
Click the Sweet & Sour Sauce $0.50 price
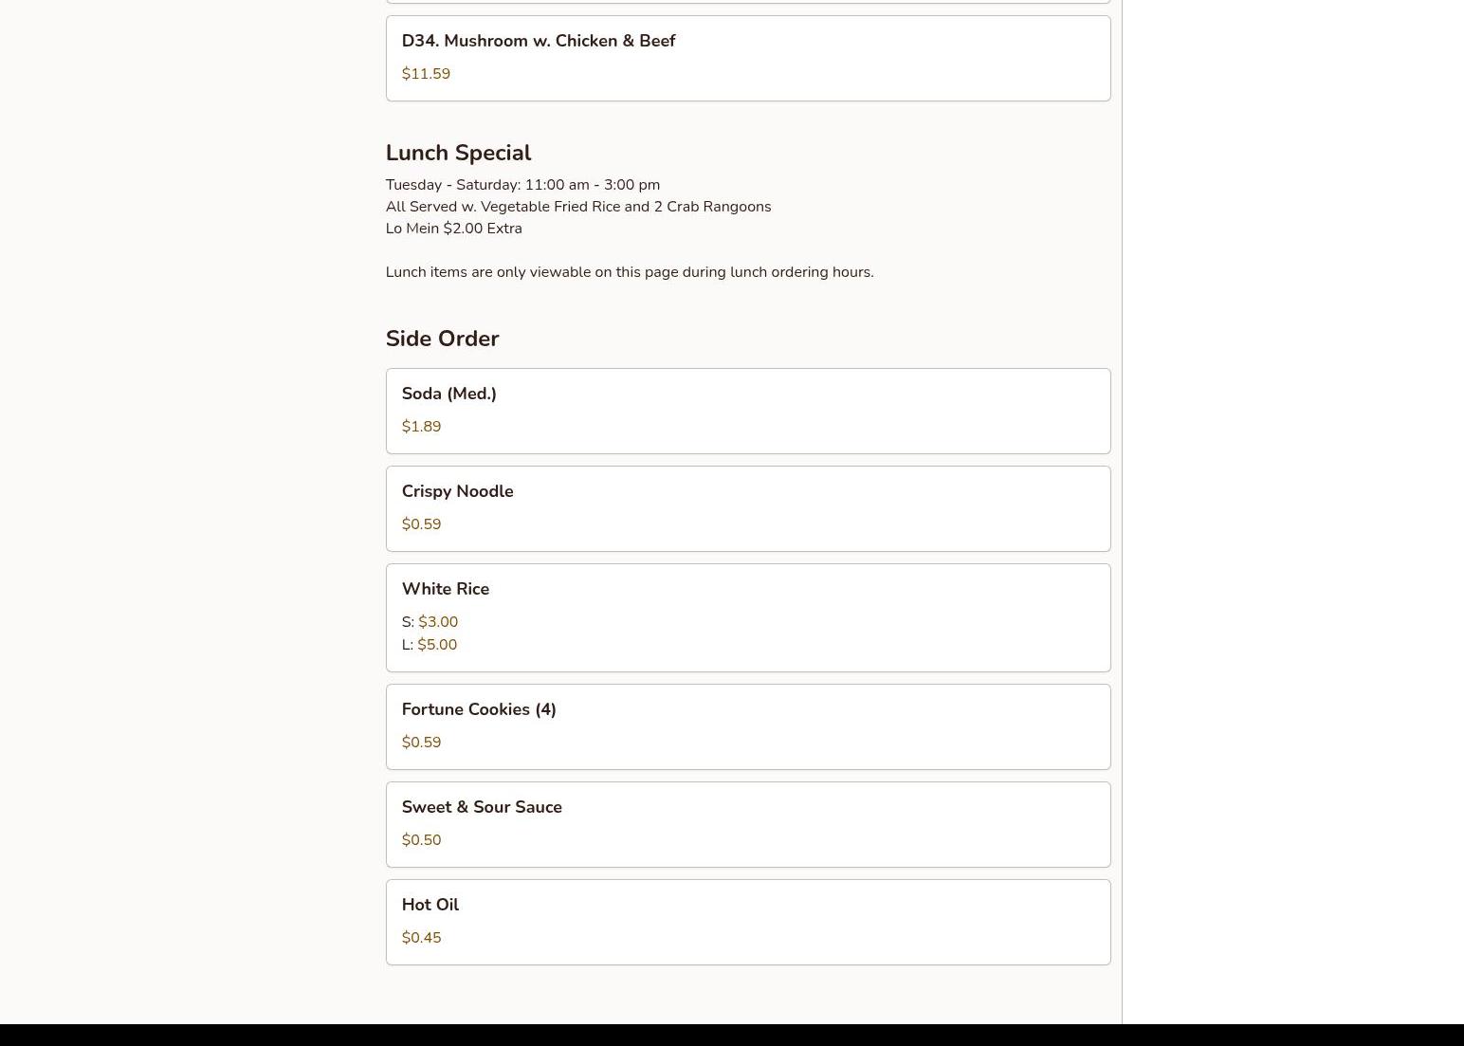[x=421, y=840]
